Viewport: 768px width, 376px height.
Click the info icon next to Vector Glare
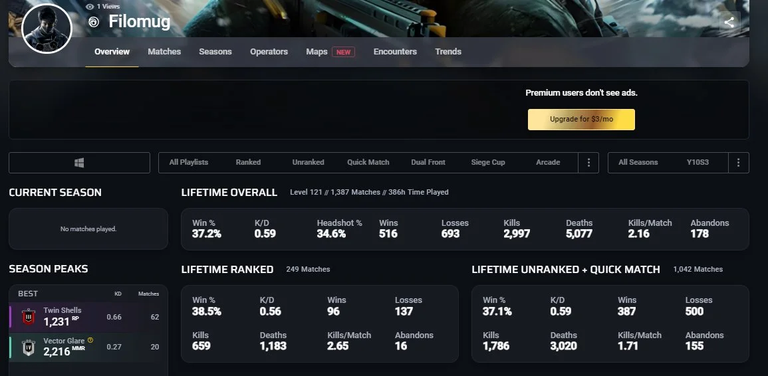point(90,340)
